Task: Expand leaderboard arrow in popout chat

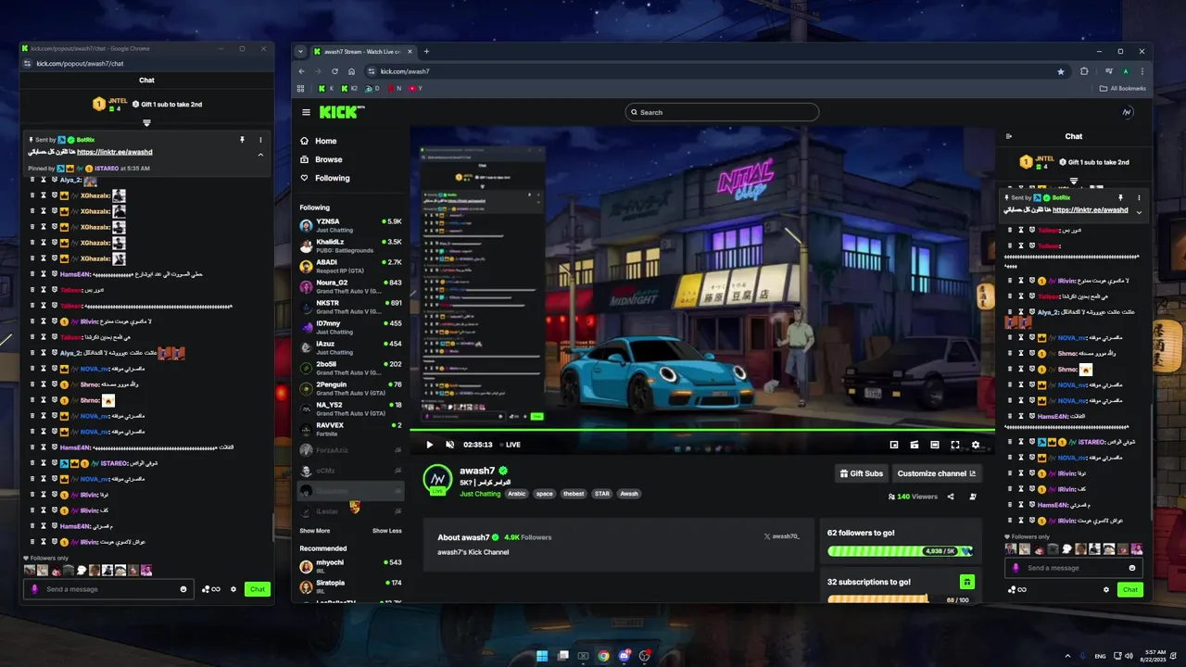Action: (x=146, y=122)
